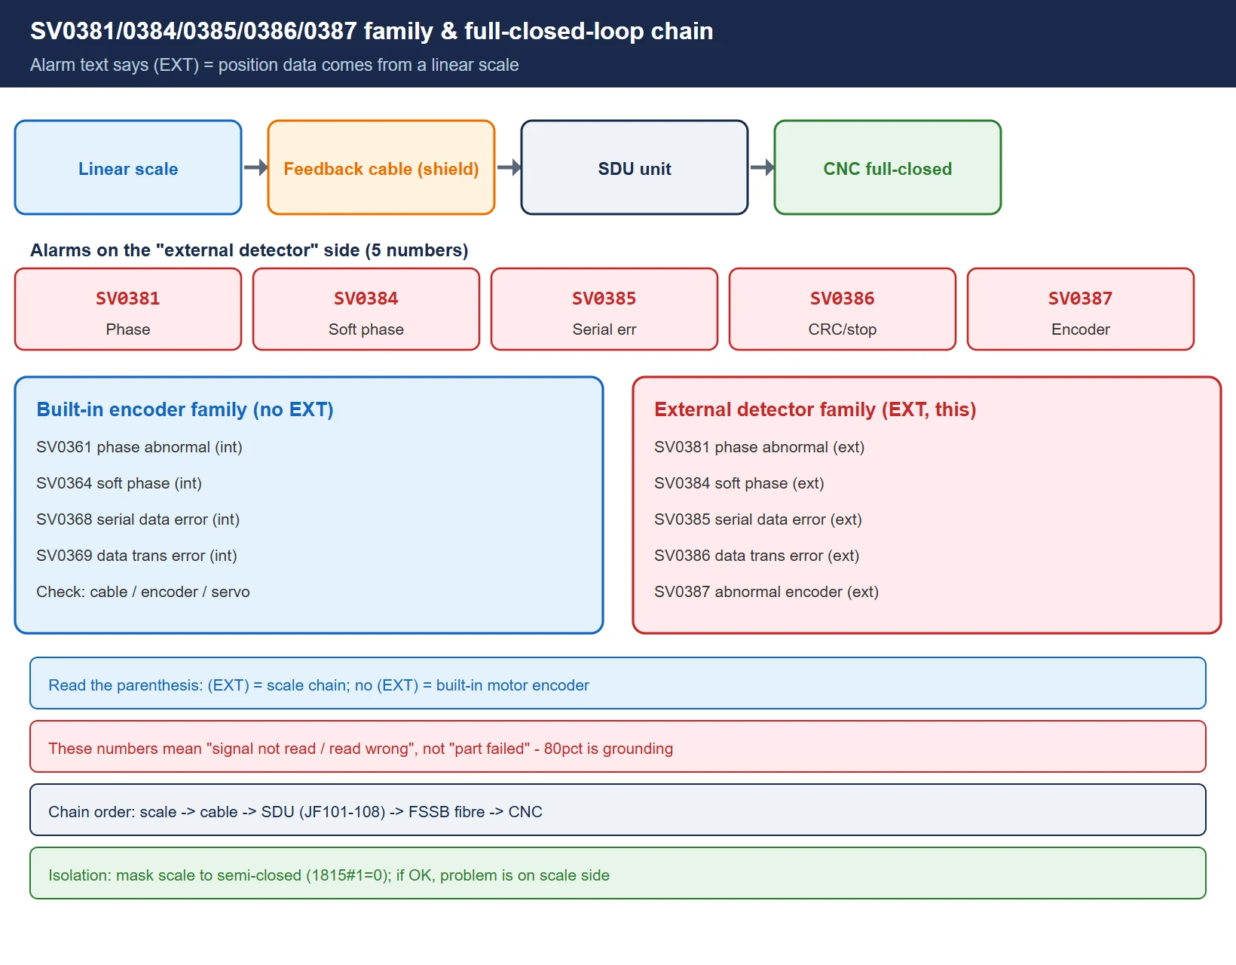This screenshot has width=1236, height=965.
Task: Click the Linear scale box
Action: coord(128,167)
